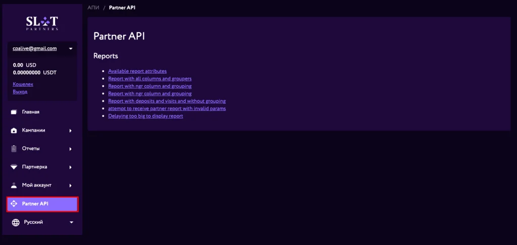
Task: Open the Русский language dropdown arrow
Action: click(72, 223)
